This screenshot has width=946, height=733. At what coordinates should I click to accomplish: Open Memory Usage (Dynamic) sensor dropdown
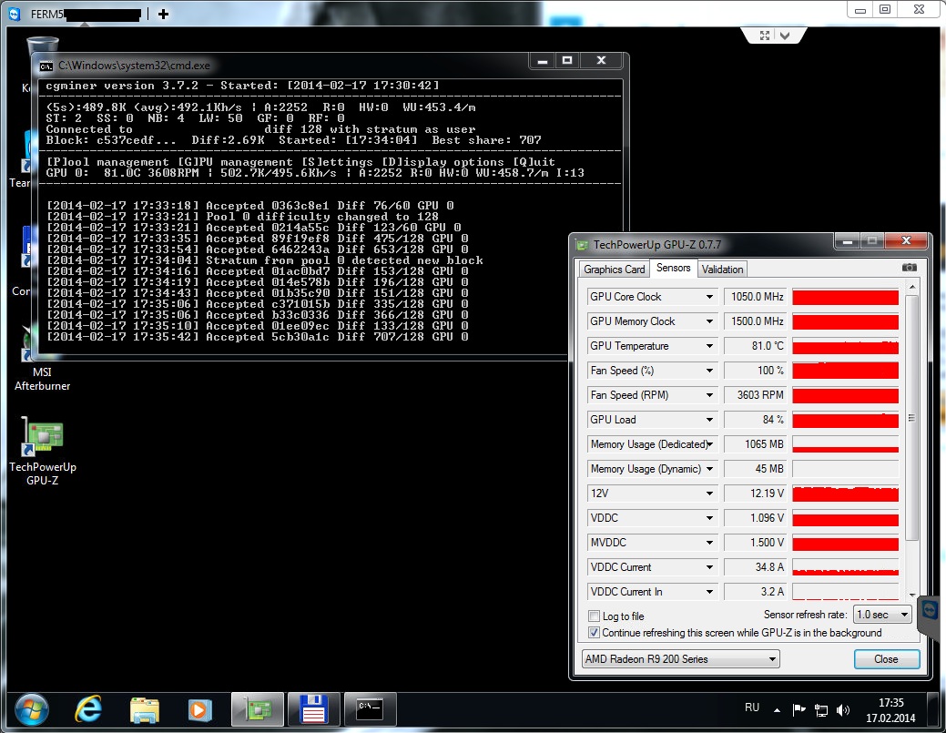tap(709, 469)
